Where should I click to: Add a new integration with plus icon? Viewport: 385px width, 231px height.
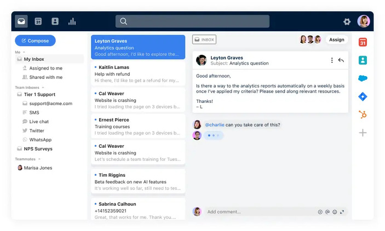[363, 132]
